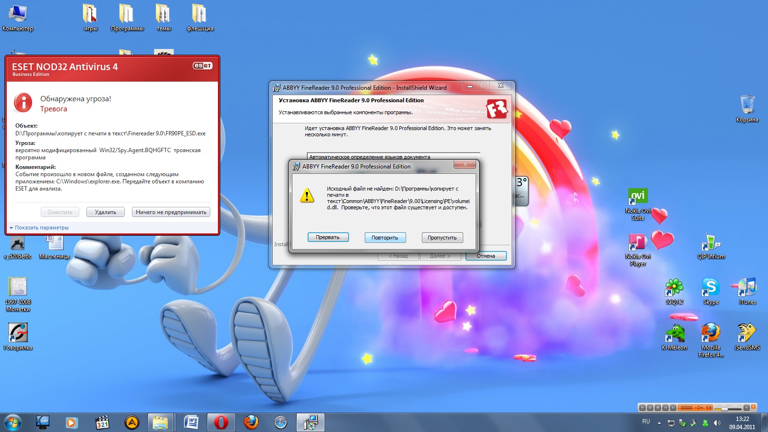Screen dimensions: 768x432
Task: Select the Nokia Ovi Player shortcut
Action: [x=638, y=250]
